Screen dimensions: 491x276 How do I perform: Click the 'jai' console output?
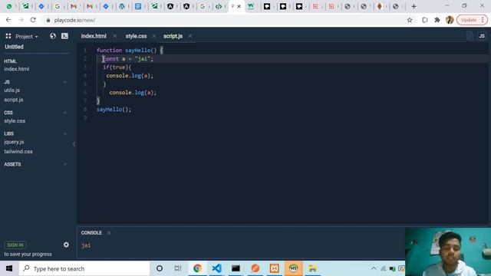(x=86, y=245)
